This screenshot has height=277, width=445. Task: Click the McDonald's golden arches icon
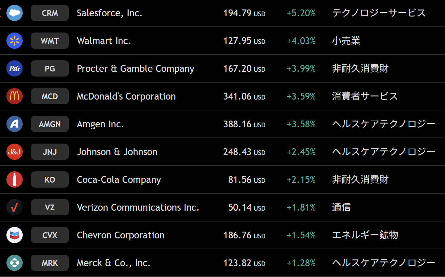pos(15,97)
